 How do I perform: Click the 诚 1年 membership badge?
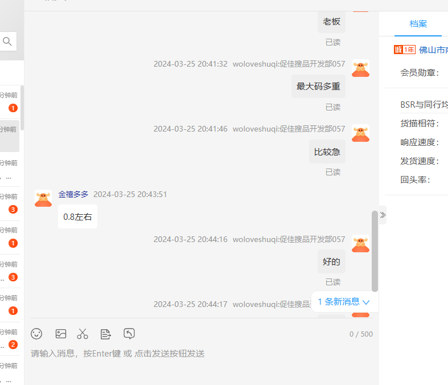pyautogui.click(x=404, y=50)
